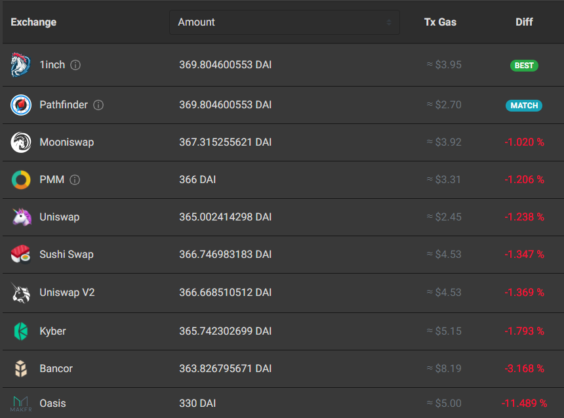Show info tooltip next to 1inch
564x418 pixels.
(75, 65)
